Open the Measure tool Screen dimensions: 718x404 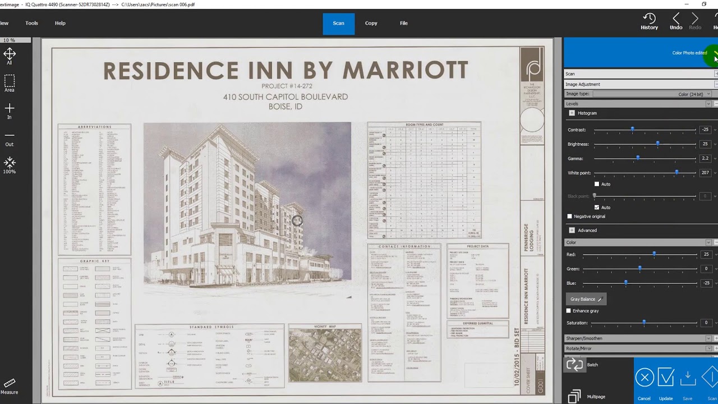10,386
